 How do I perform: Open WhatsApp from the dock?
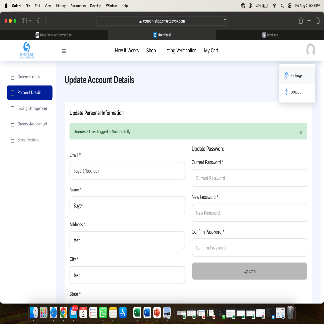click(x=103, y=312)
